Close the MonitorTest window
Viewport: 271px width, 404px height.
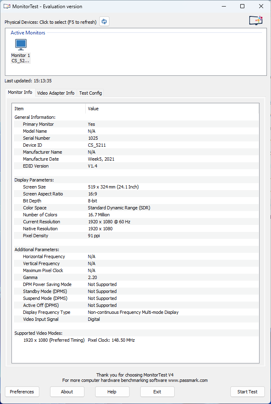coord(261,7)
